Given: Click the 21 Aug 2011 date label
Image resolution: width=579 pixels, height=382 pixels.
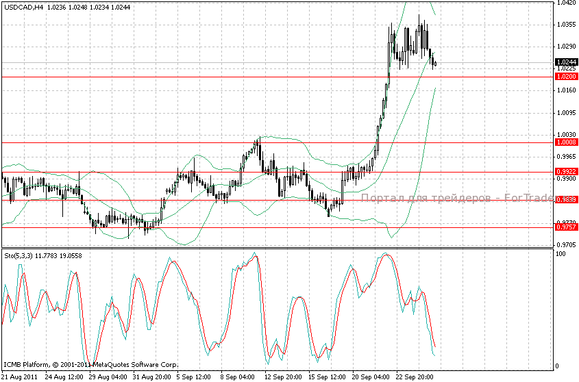Looking at the screenshot, I should [x=19, y=376].
